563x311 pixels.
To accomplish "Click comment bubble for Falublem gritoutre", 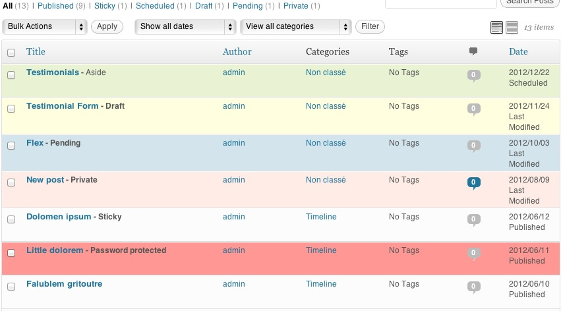I will 473,287.
